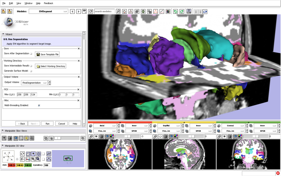This screenshot has height=176, width=281.
Task: Open the Output Volume FinalSegmentation dropdown
Action: [34, 83]
